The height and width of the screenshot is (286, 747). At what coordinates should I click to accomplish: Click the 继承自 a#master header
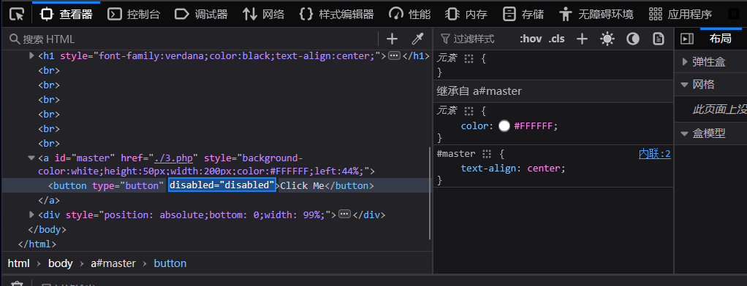[553, 91]
